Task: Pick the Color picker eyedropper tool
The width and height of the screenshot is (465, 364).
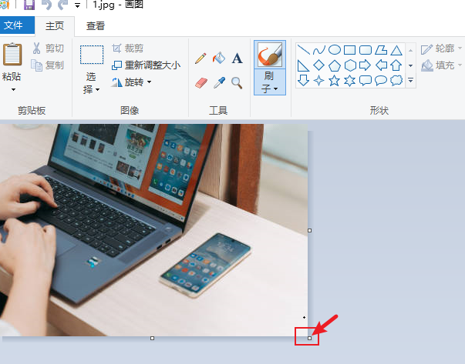Action: (x=219, y=82)
